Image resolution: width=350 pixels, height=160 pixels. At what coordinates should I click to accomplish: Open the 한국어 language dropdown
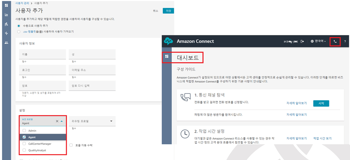(318, 41)
